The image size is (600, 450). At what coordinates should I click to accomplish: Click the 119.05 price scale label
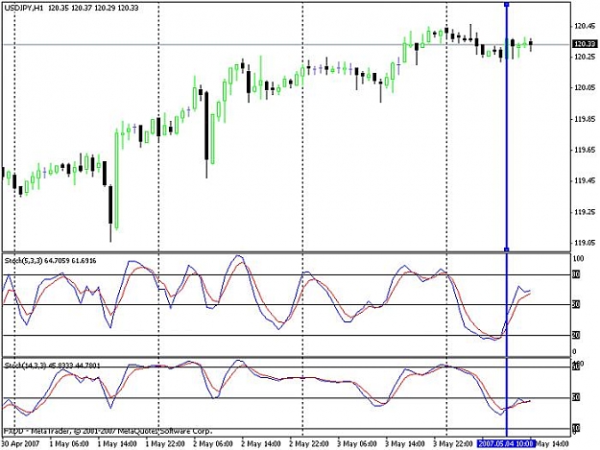(x=585, y=243)
